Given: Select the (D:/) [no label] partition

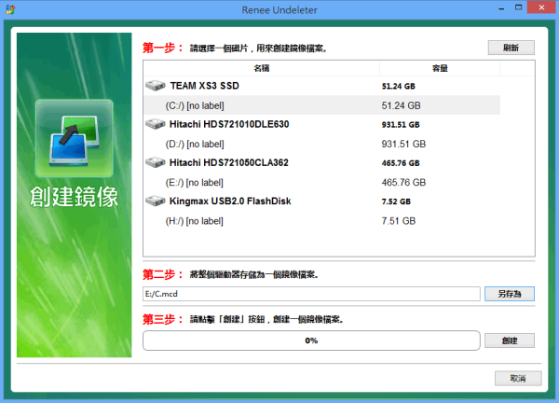Looking at the screenshot, I should (322, 144).
